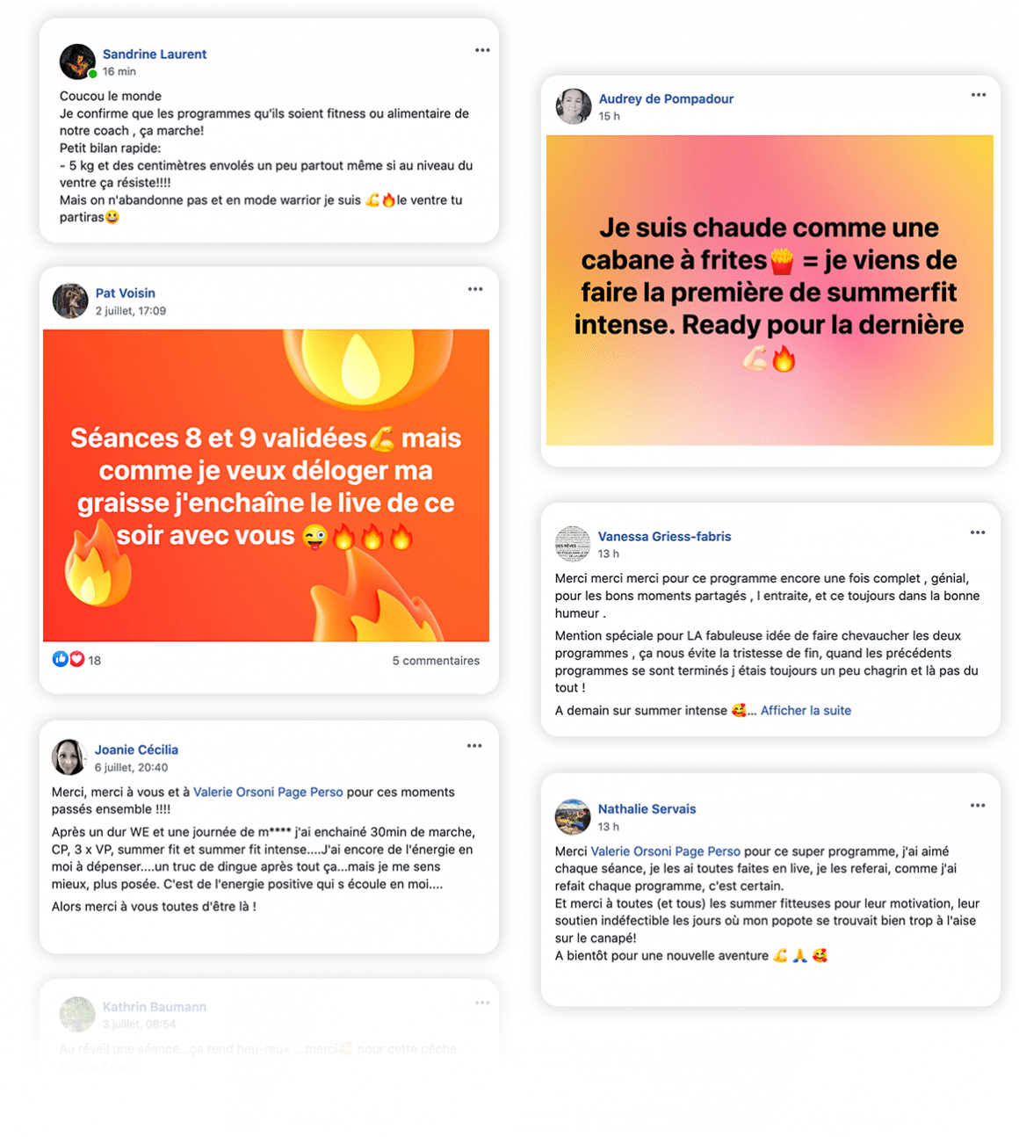The width and height of the screenshot is (1019, 1137).
Task: Open the 2 juillet, 17:09 timestamp
Action: 131,311
